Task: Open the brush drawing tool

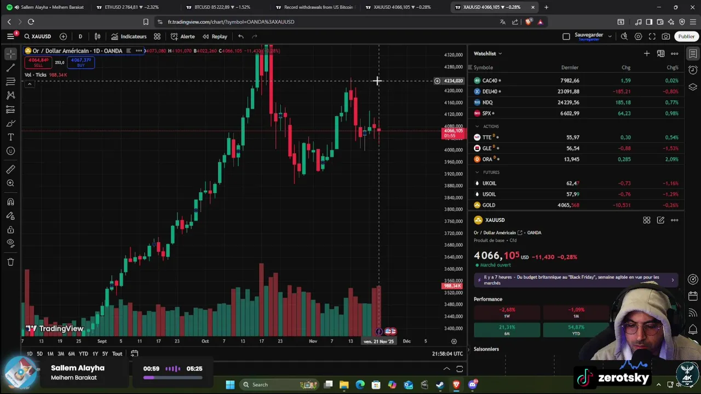Action: tap(10, 123)
